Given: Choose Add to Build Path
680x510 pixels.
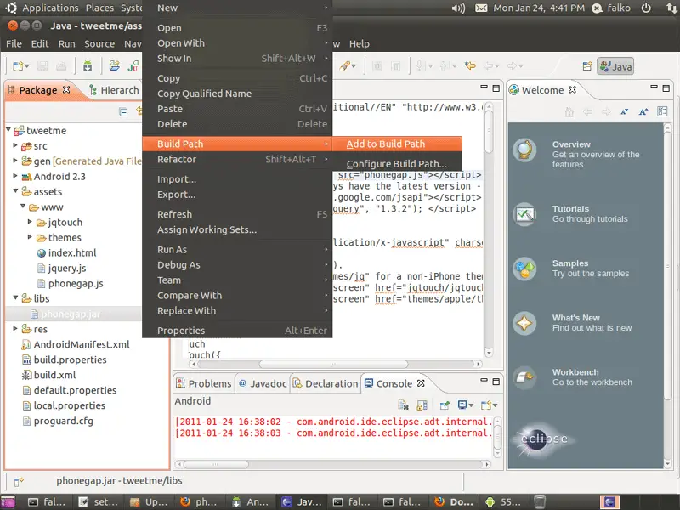Looking at the screenshot, I should click(397, 144).
